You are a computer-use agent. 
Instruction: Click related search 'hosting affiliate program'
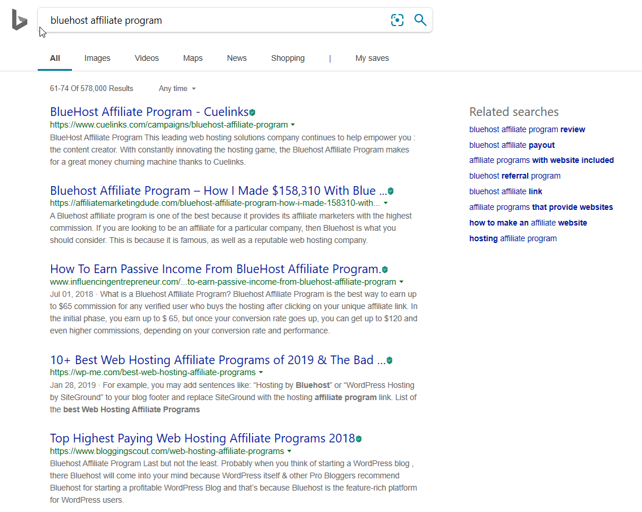click(513, 238)
